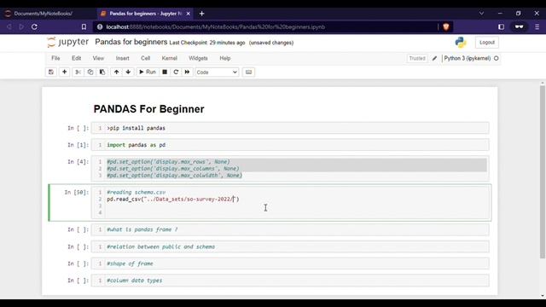546x307 pixels.
Task: Click the Python logo icon
Action: (x=461, y=43)
